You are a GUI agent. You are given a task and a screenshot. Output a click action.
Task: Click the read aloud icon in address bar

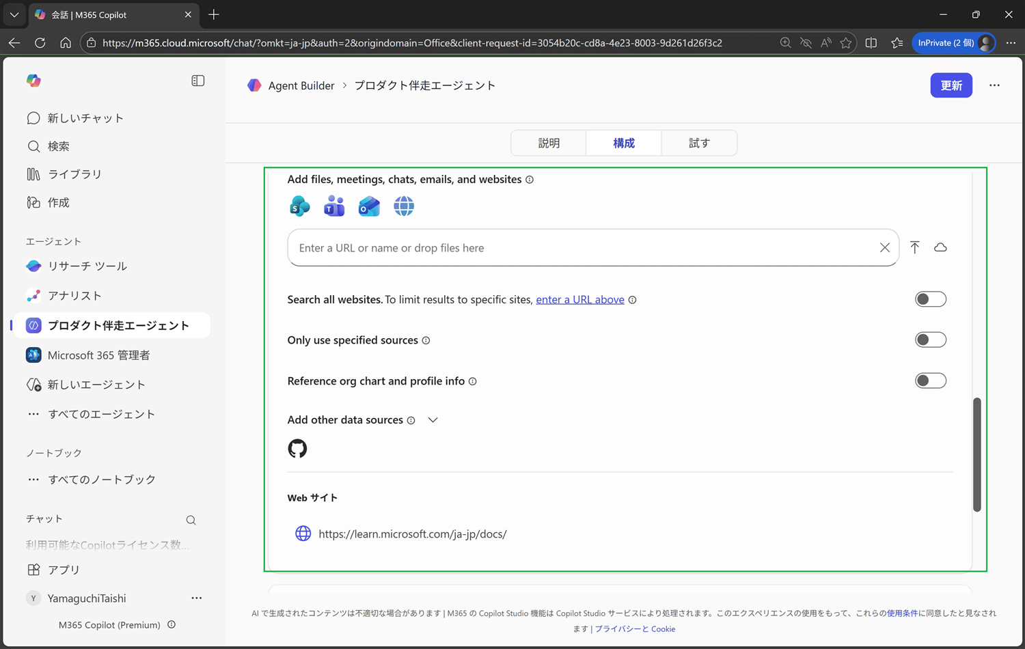pyautogui.click(x=826, y=42)
